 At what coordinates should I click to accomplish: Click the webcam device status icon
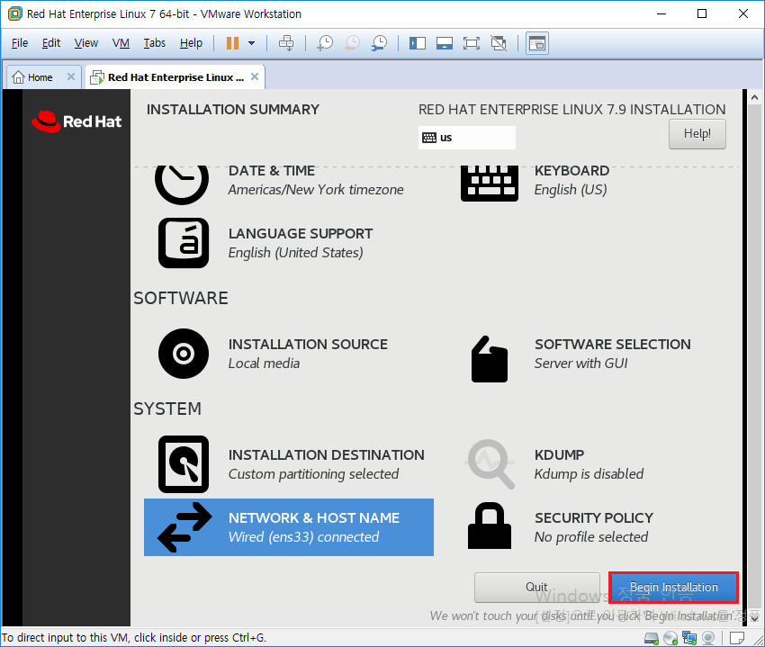(x=708, y=638)
